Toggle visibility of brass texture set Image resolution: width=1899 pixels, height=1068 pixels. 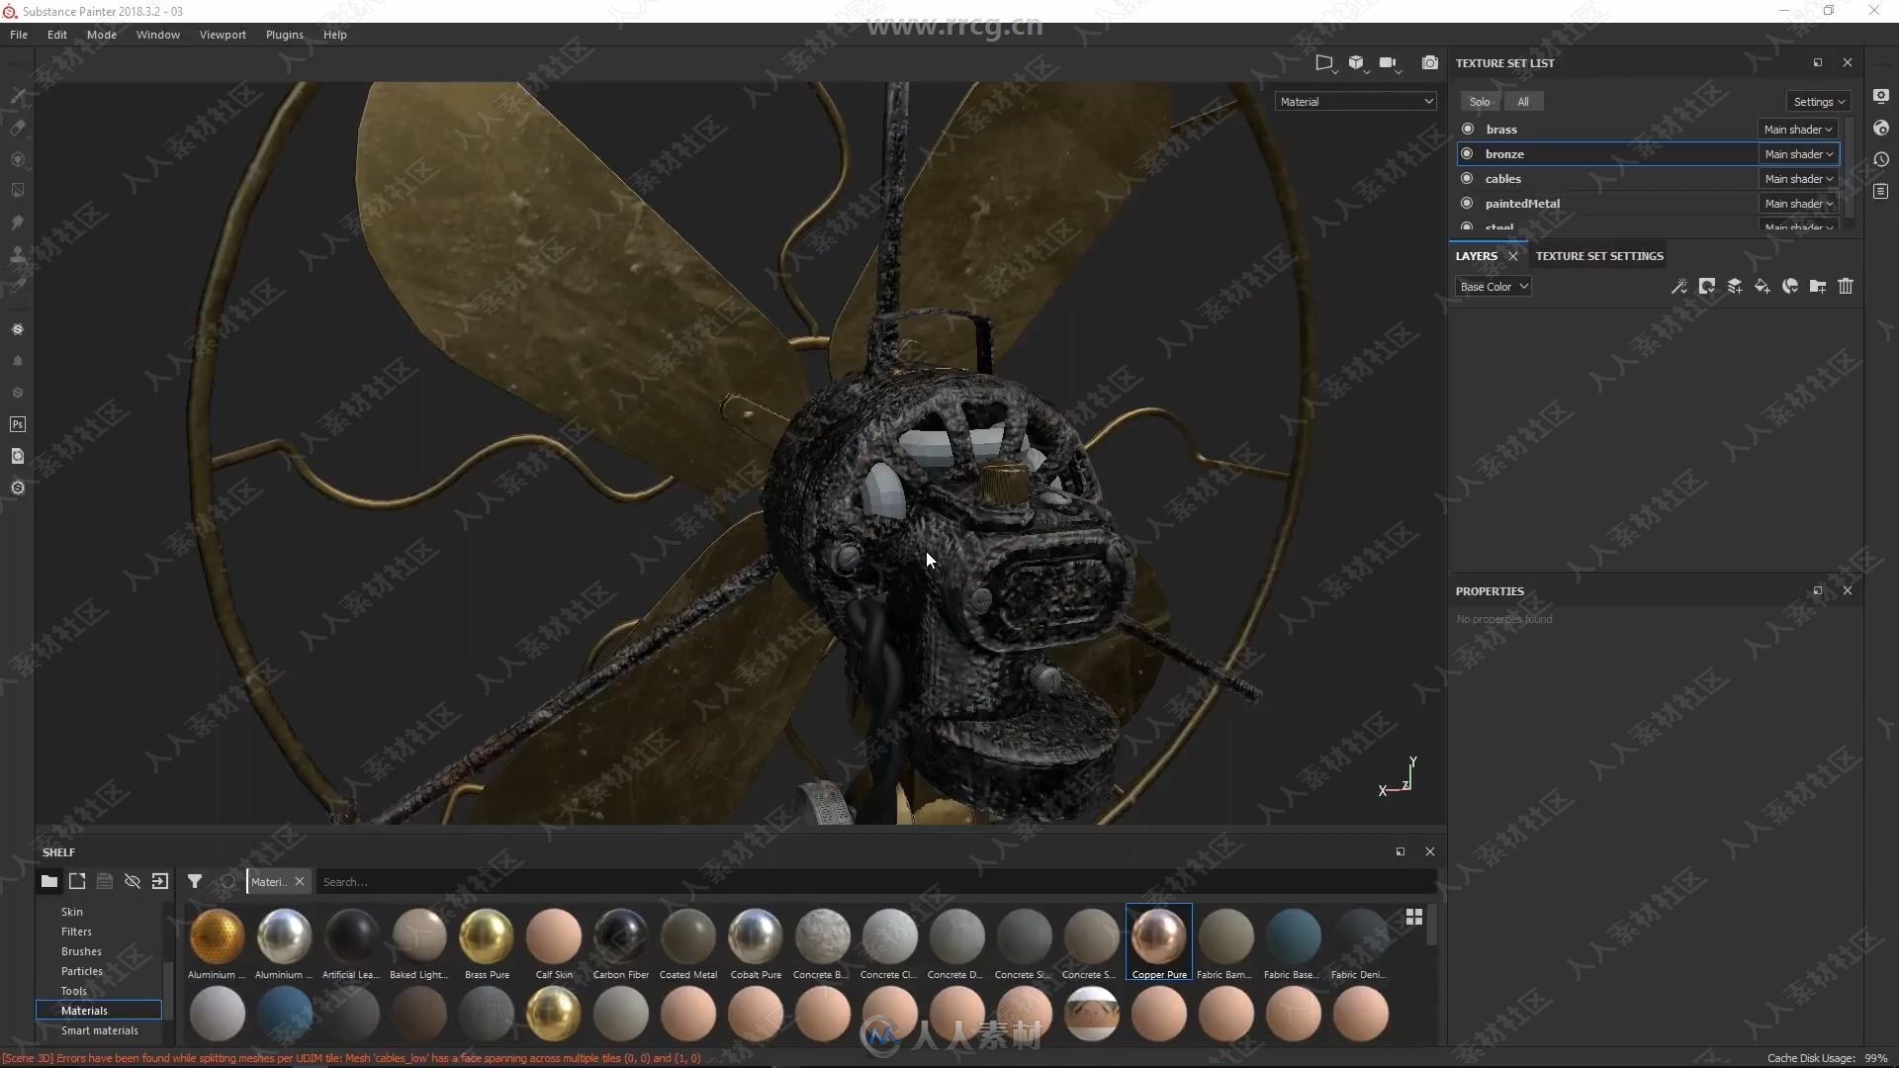(1468, 128)
